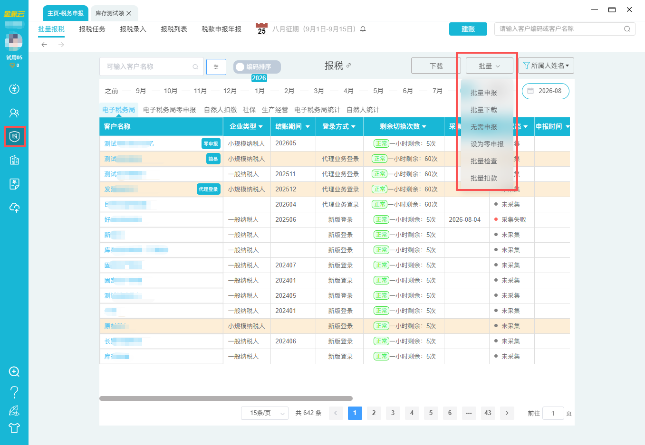Open the filter settings icon button
645x445 pixels.
click(x=216, y=67)
